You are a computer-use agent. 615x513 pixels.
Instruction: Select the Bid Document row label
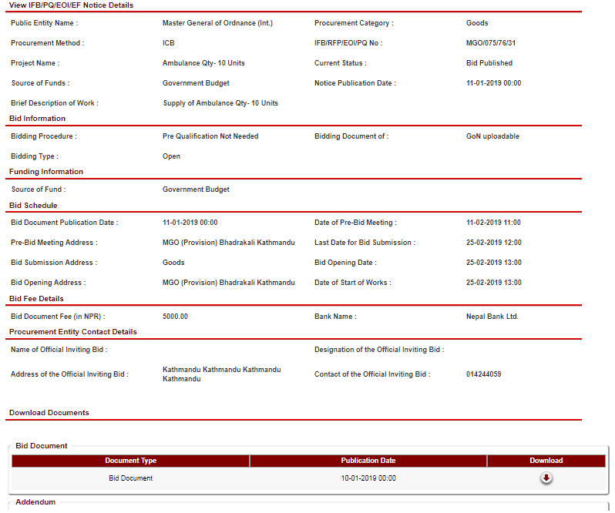130,478
